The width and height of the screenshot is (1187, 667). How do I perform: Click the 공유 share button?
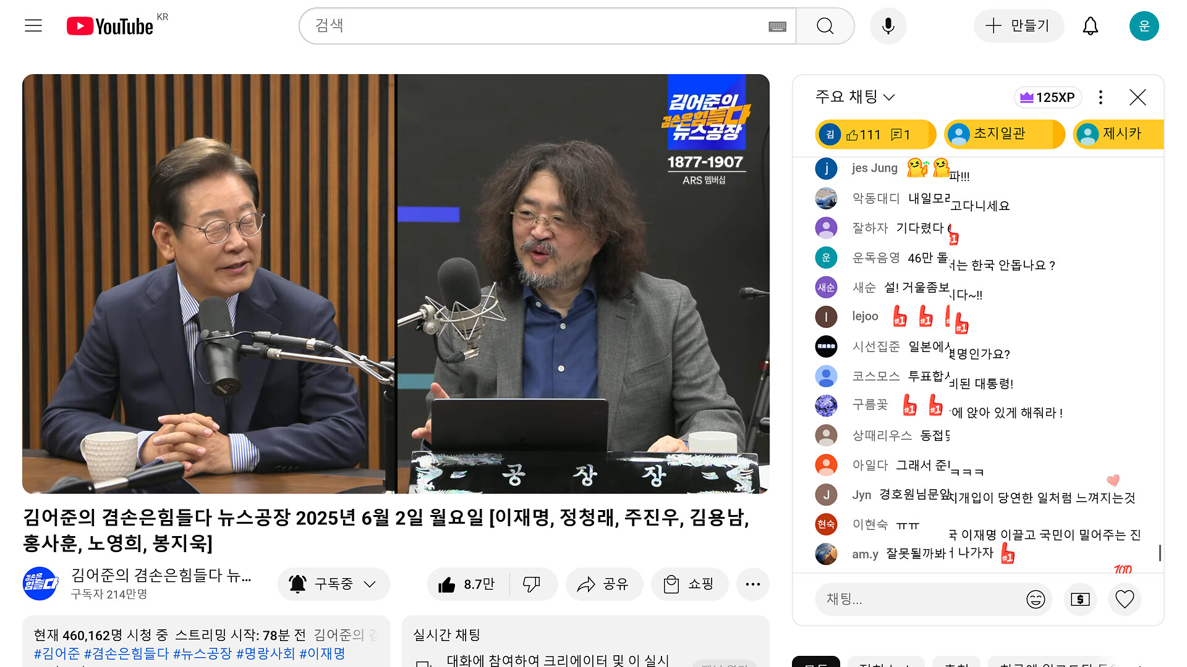pyautogui.click(x=603, y=584)
